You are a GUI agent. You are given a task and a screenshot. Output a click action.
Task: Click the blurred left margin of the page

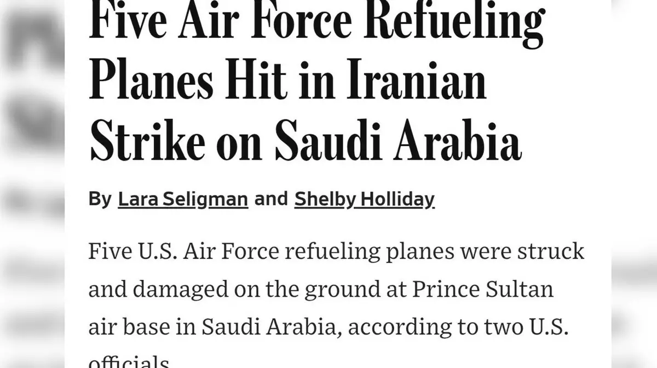(x=32, y=184)
